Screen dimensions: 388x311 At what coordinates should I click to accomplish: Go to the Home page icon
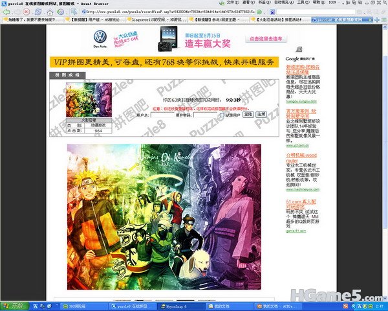tap(50, 12)
